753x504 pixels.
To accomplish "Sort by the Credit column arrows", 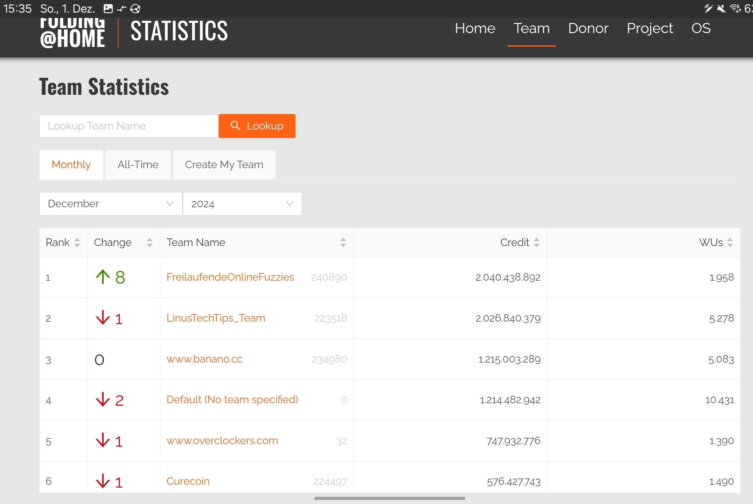I will [x=536, y=242].
